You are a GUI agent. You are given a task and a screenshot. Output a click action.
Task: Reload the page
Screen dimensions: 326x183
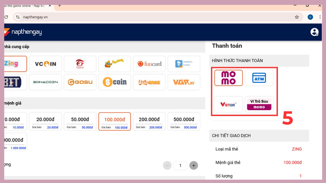6,17
